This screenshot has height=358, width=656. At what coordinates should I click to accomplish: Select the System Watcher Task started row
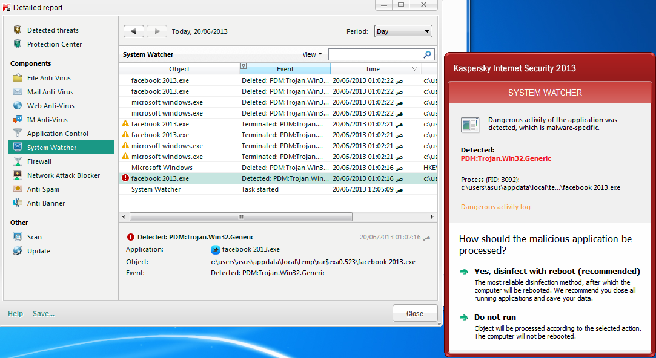click(x=278, y=189)
